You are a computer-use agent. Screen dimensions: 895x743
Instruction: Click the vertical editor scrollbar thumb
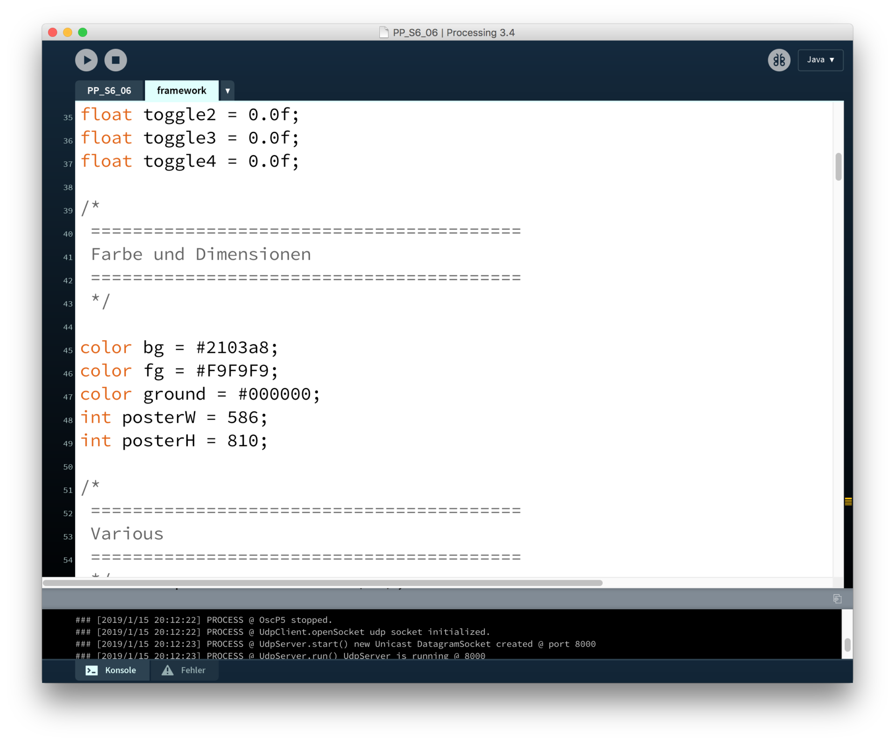[x=838, y=166]
